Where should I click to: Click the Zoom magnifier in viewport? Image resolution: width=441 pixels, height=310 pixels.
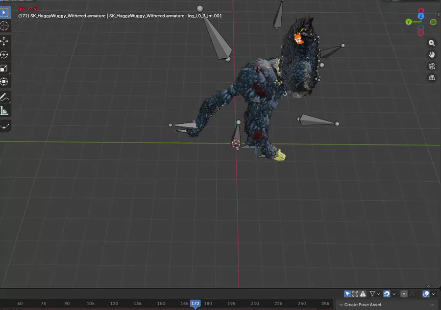[x=432, y=43]
